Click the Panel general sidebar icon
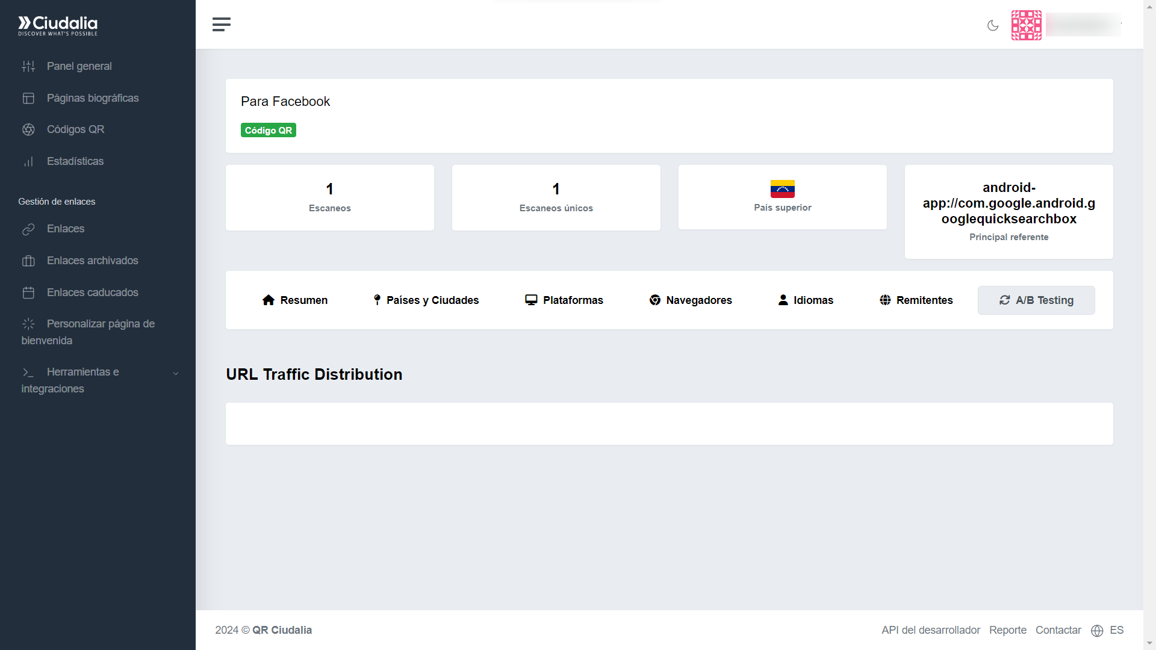This screenshot has width=1156, height=650. pyautogui.click(x=28, y=66)
